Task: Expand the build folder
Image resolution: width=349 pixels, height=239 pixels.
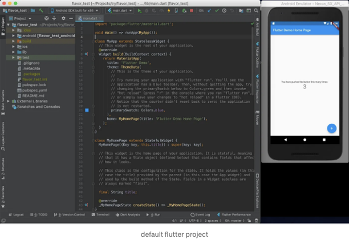Action: point(13,41)
